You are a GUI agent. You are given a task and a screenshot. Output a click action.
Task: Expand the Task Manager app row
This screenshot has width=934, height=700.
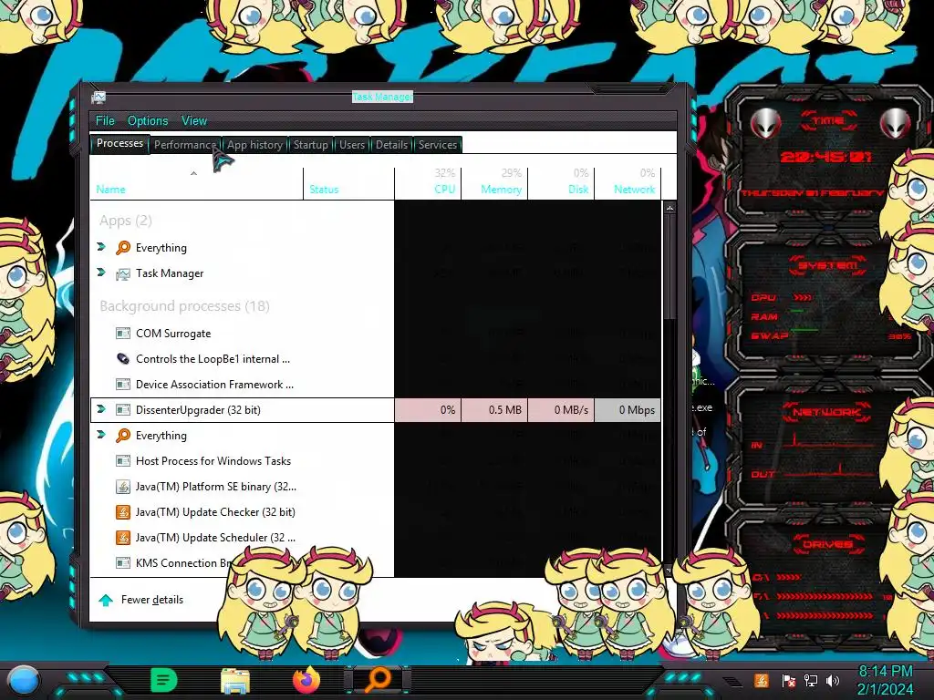[x=101, y=272]
